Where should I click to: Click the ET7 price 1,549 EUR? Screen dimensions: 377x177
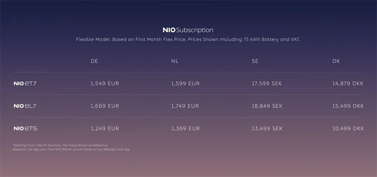[105, 83]
